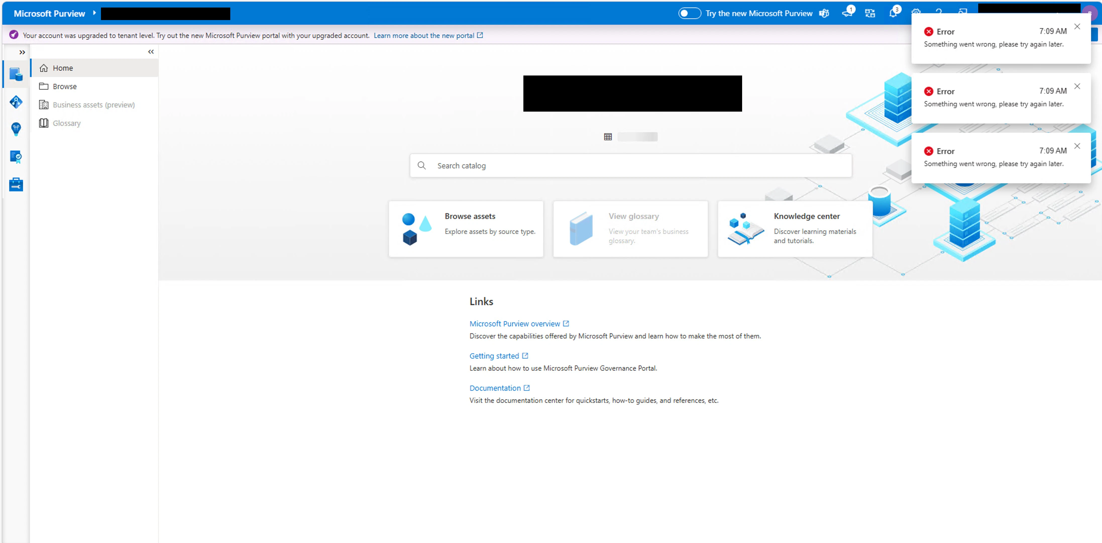The height and width of the screenshot is (543, 1102).
Task: Click the switch directory icon in header
Action: pyautogui.click(x=870, y=13)
